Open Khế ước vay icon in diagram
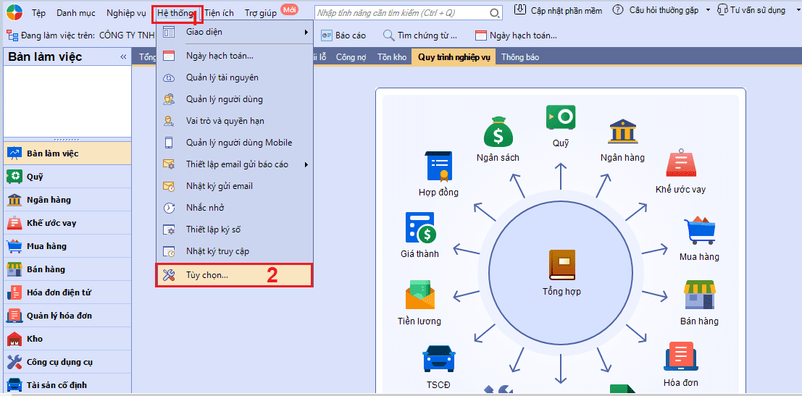 point(680,164)
